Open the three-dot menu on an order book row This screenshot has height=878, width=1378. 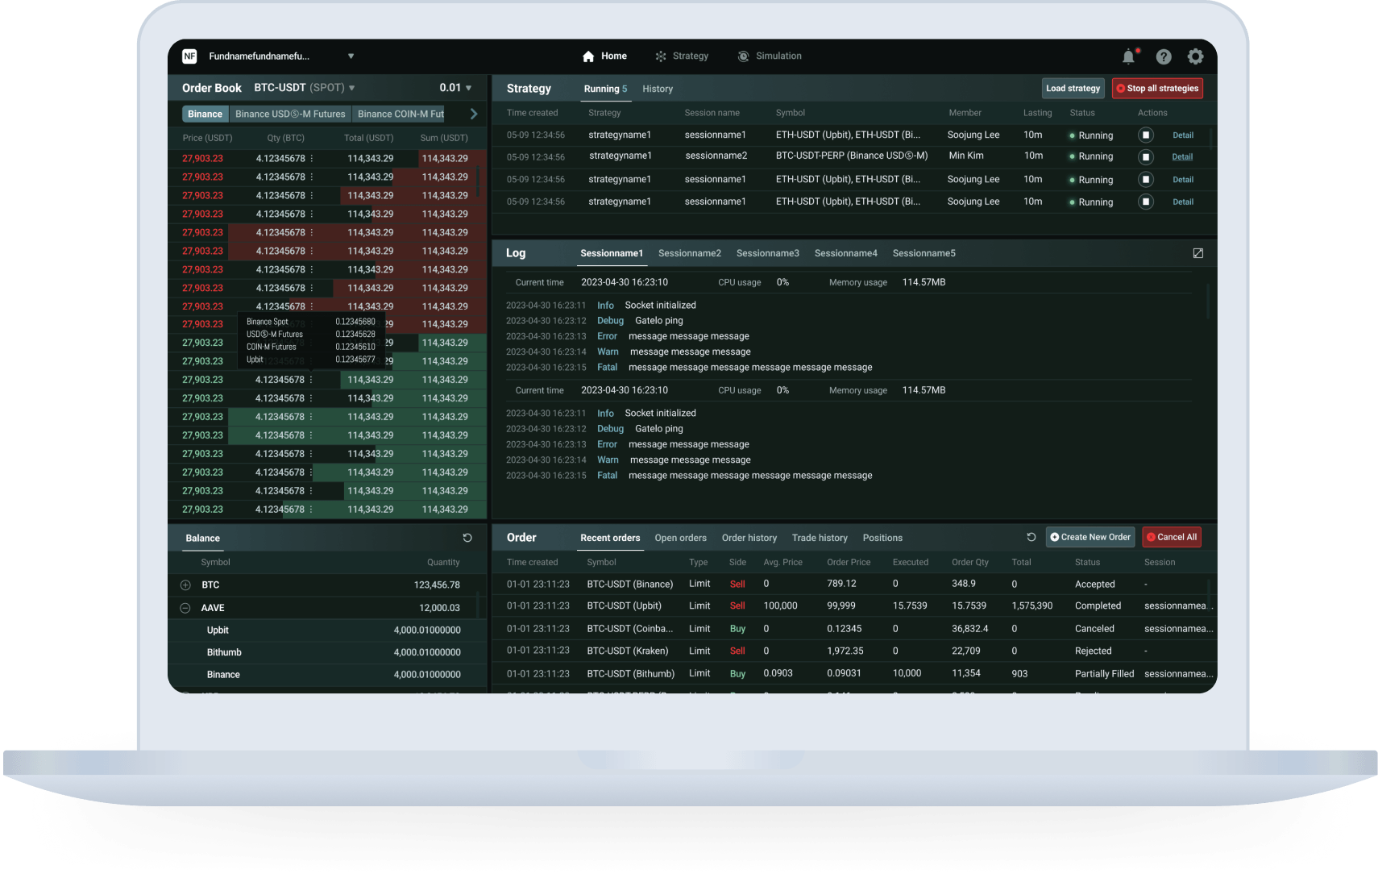[x=311, y=158]
